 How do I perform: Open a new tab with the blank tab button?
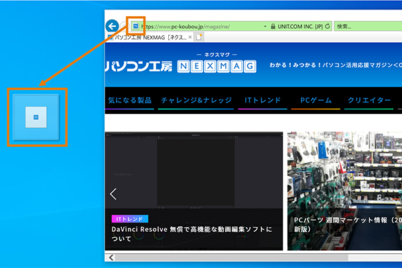[x=199, y=38]
